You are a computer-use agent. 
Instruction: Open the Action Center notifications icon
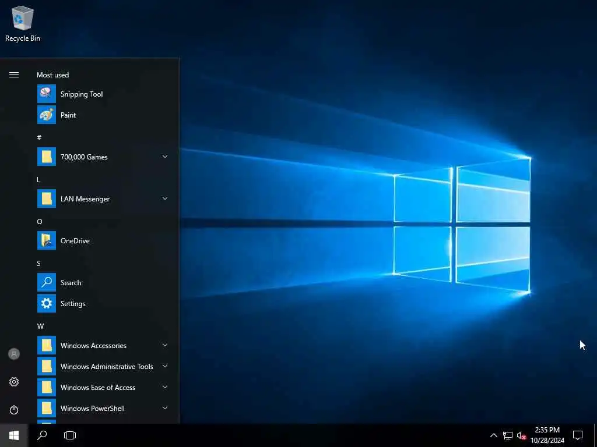pos(578,435)
